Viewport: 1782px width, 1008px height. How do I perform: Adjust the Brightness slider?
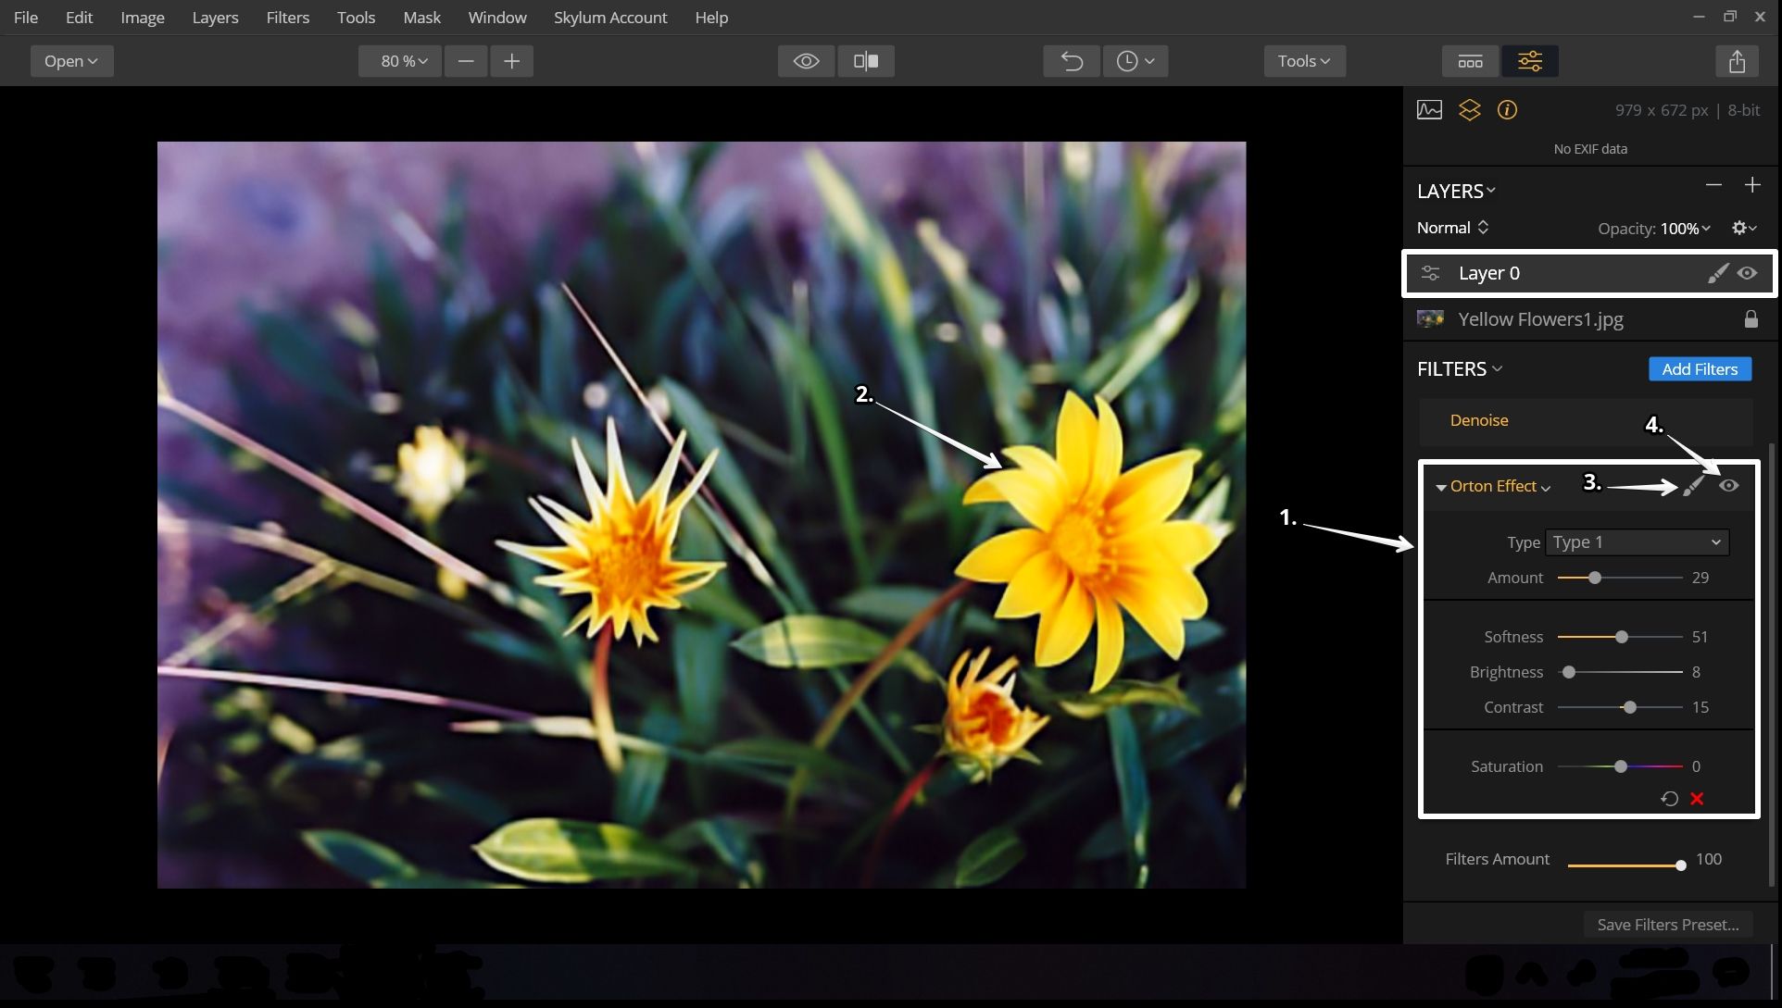[1620, 672]
